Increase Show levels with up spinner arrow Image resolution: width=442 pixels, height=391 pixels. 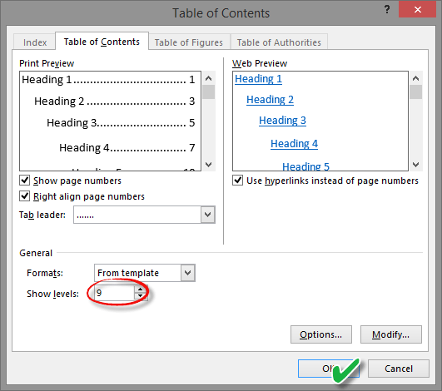(140, 290)
